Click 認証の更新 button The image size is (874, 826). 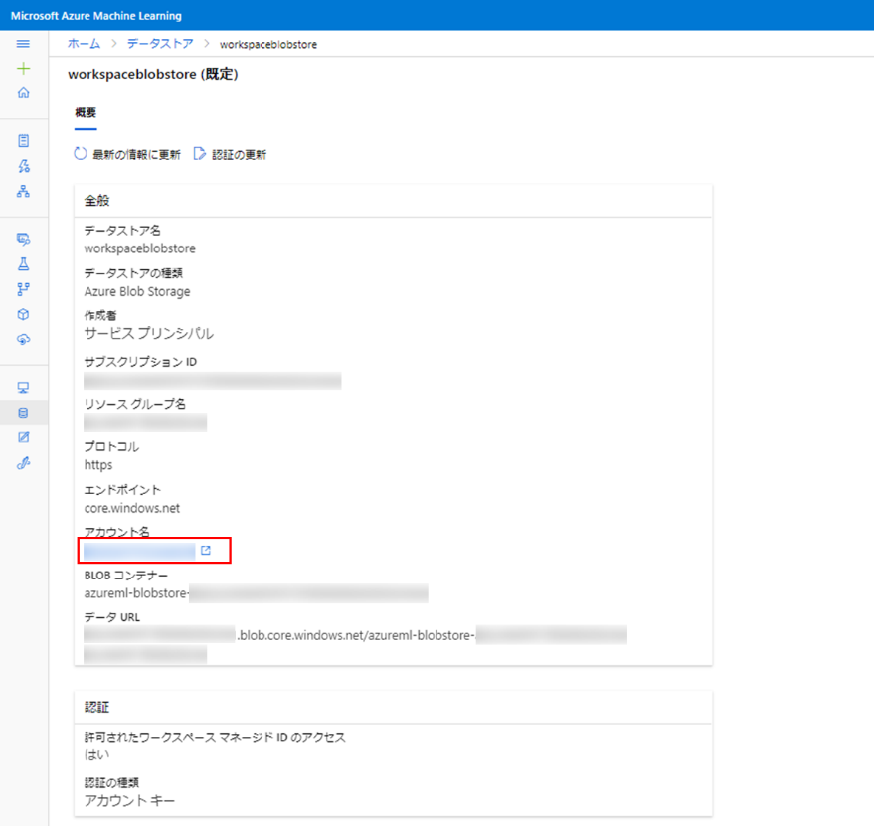[x=230, y=154]
